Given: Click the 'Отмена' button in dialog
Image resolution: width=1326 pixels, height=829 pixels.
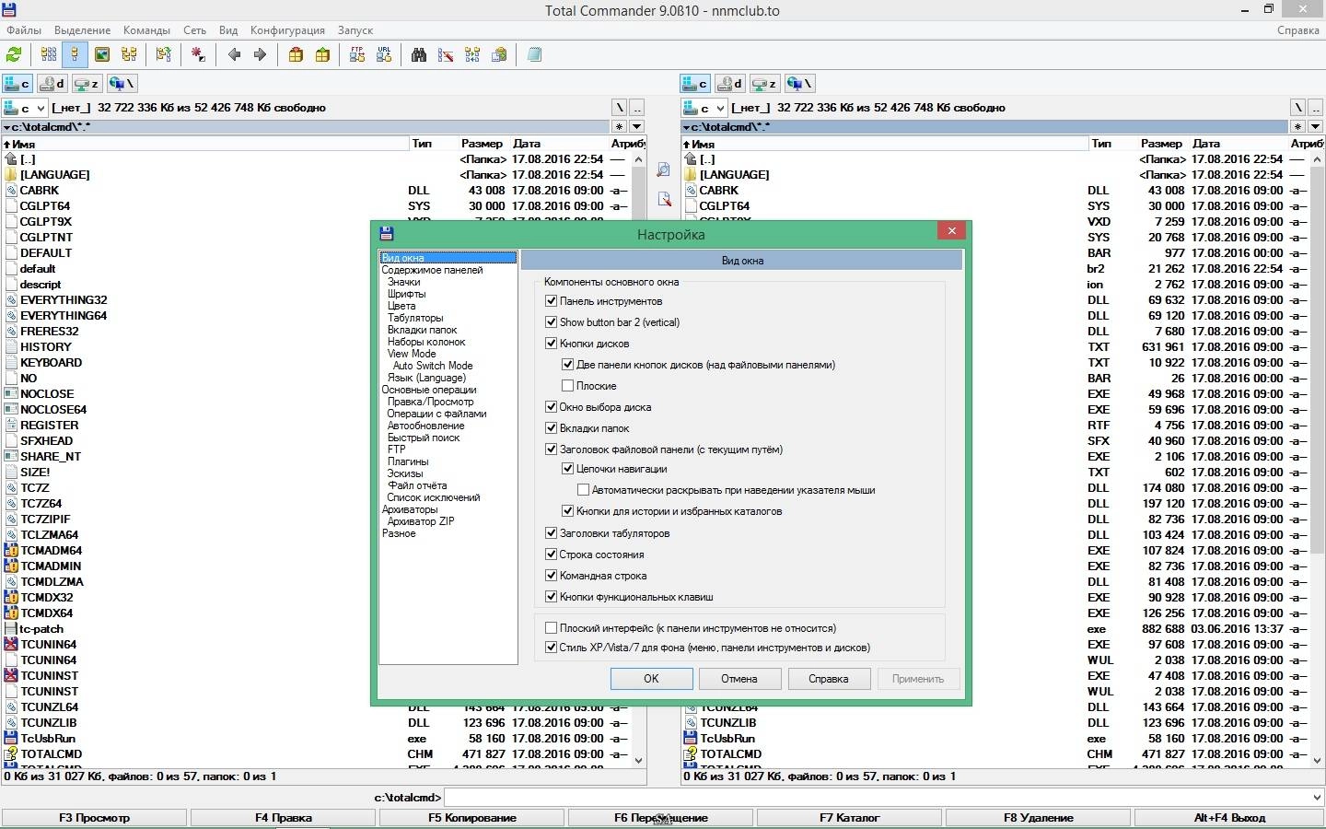Looking at the screenshot, I should [739, 679].
